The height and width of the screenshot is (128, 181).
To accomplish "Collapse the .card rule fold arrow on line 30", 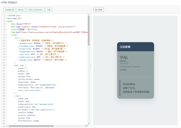I will coord(6,96).
